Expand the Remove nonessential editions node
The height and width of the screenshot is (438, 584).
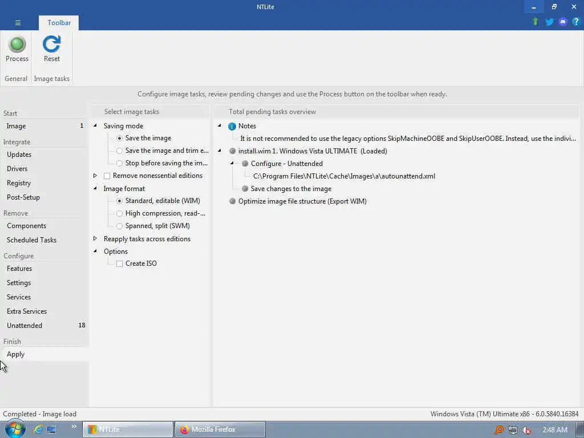[95, 176]
